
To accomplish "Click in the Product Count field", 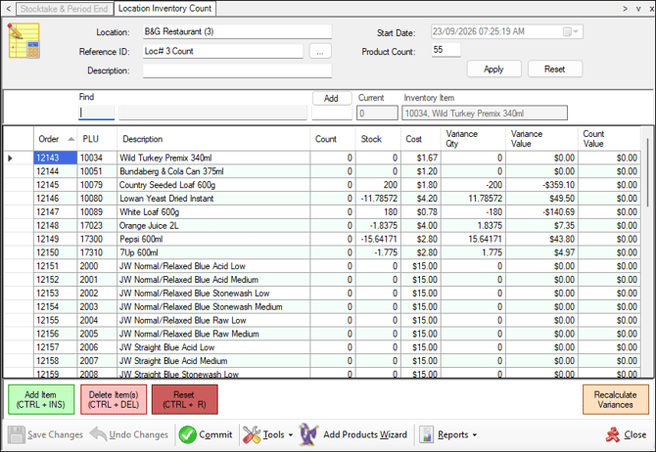I will click(445, 50).
